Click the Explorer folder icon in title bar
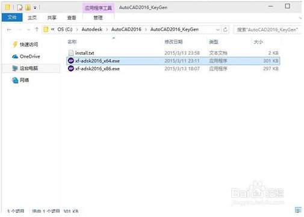Viewport: 304px width, 217px height. (7, 7)
